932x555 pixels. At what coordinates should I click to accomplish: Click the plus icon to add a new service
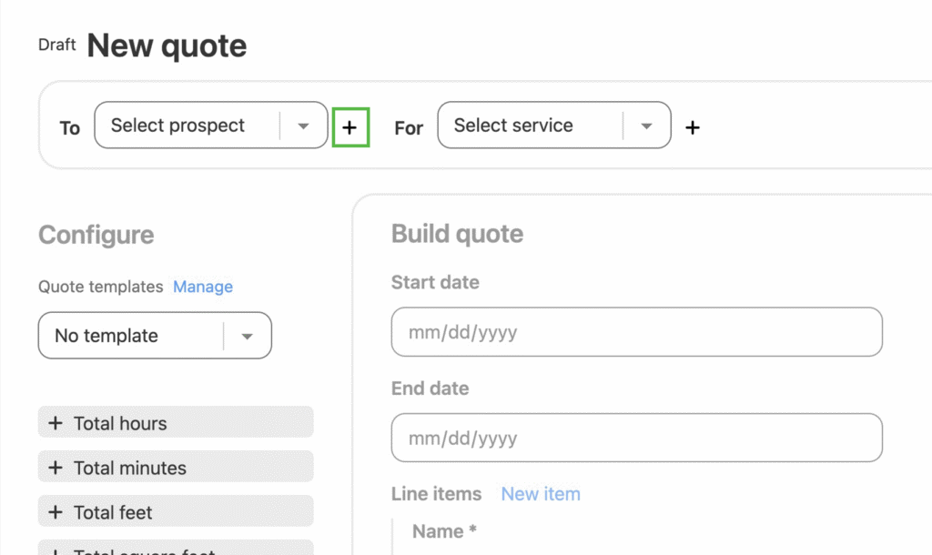(693, 128)
